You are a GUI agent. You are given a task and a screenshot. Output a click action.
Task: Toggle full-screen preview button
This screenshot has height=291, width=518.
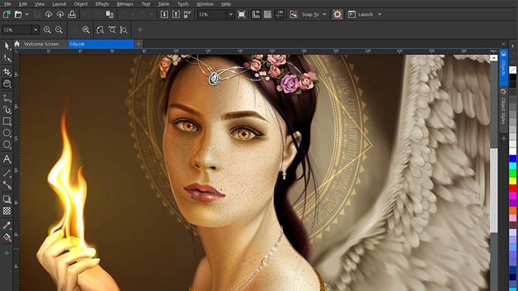pos(242,14)
